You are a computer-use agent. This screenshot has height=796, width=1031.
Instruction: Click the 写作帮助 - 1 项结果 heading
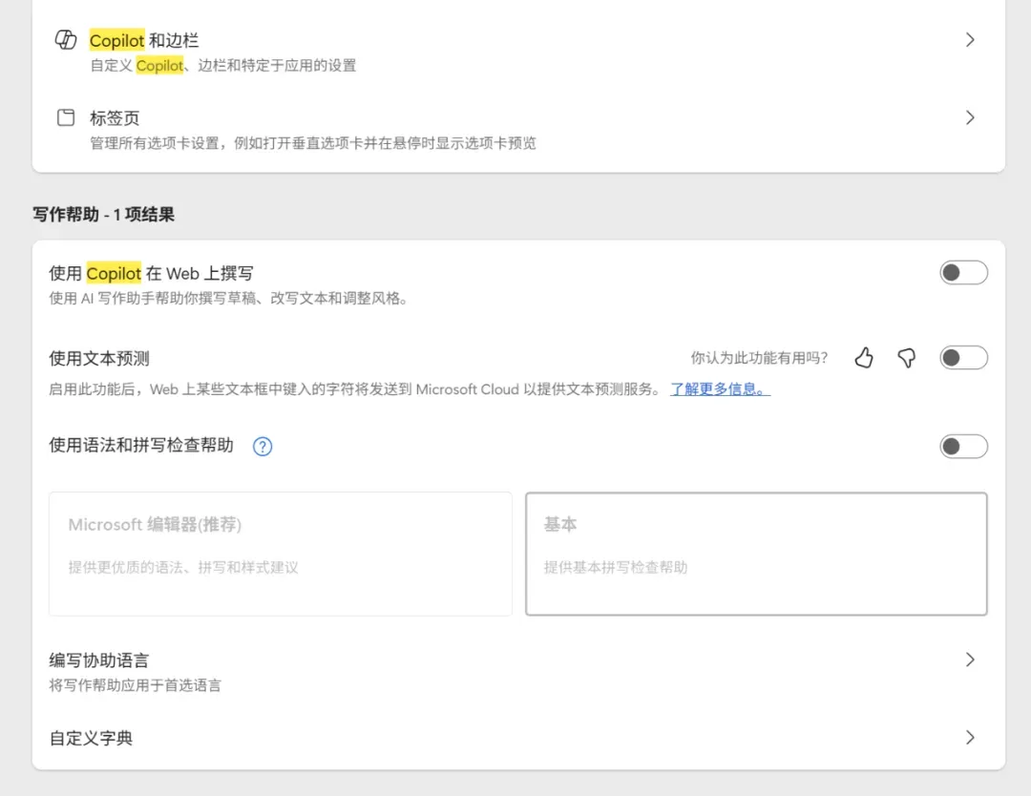pos(104,215)
